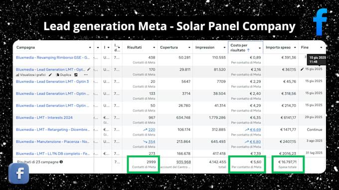The width and height of the screenshot is (339, 190).
Task: Click the Impression value 41.314
Action: 220,106
